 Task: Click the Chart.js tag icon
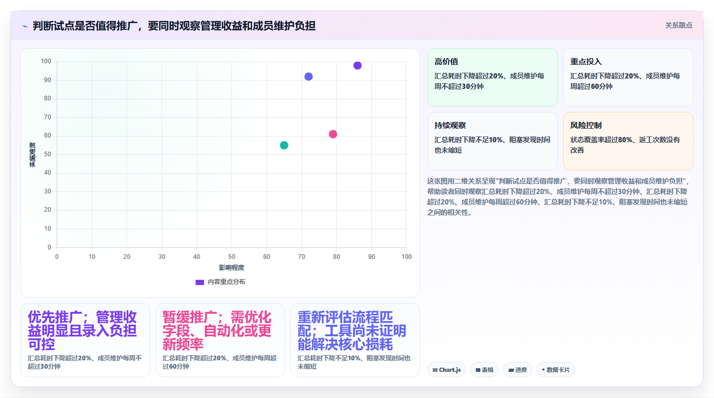coord(435,370)
